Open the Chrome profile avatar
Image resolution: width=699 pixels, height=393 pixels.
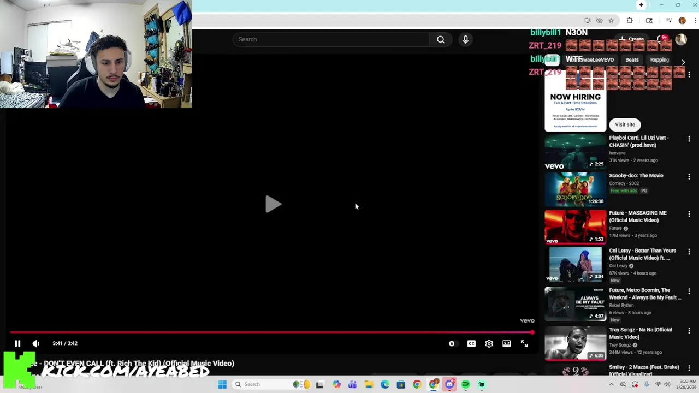[682, 21]
